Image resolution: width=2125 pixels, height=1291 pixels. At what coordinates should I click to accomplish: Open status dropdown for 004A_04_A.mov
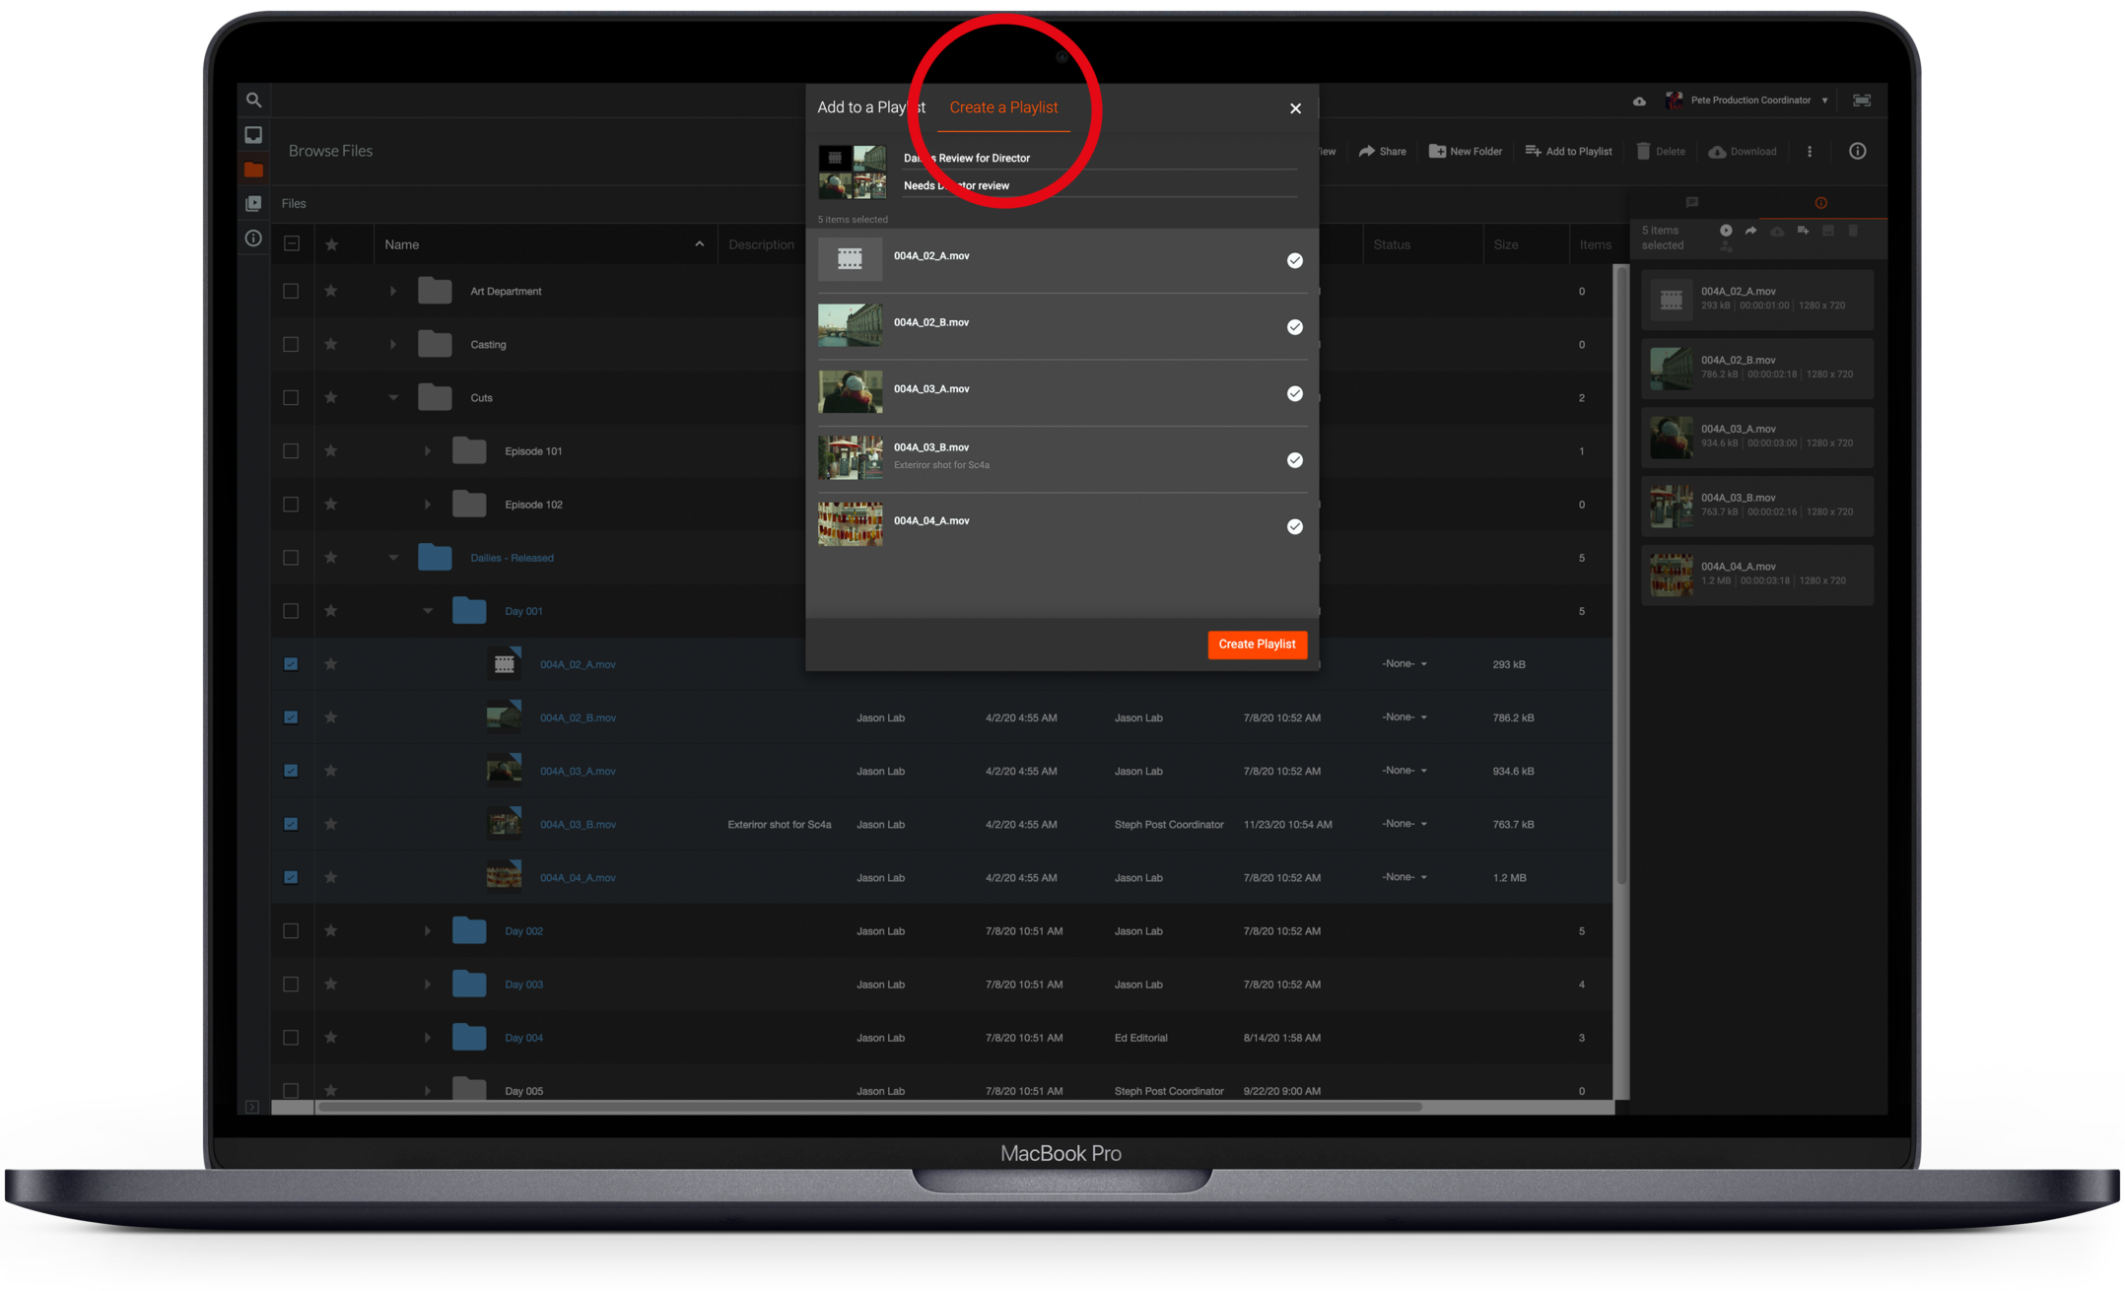click(1405, 877)
